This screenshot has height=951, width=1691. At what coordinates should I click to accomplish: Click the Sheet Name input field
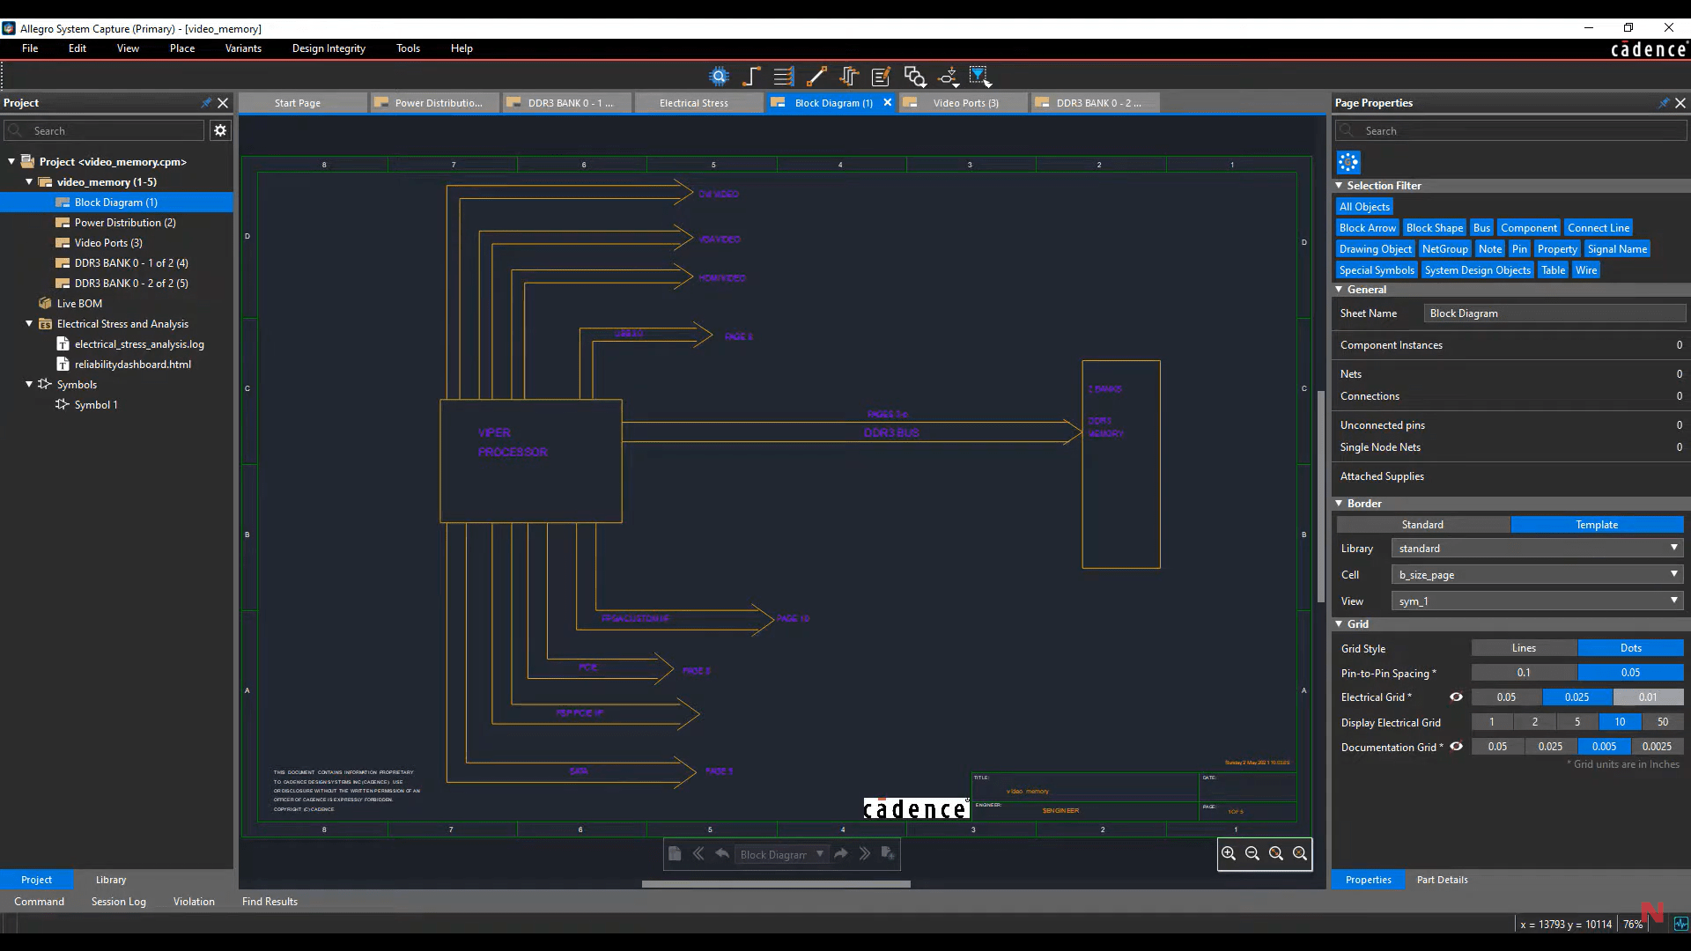1554,313
